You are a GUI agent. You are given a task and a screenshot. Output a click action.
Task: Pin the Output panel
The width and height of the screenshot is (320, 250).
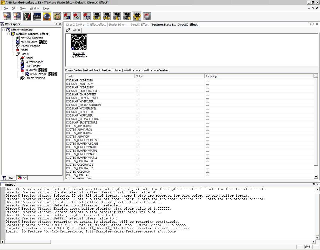314,184
